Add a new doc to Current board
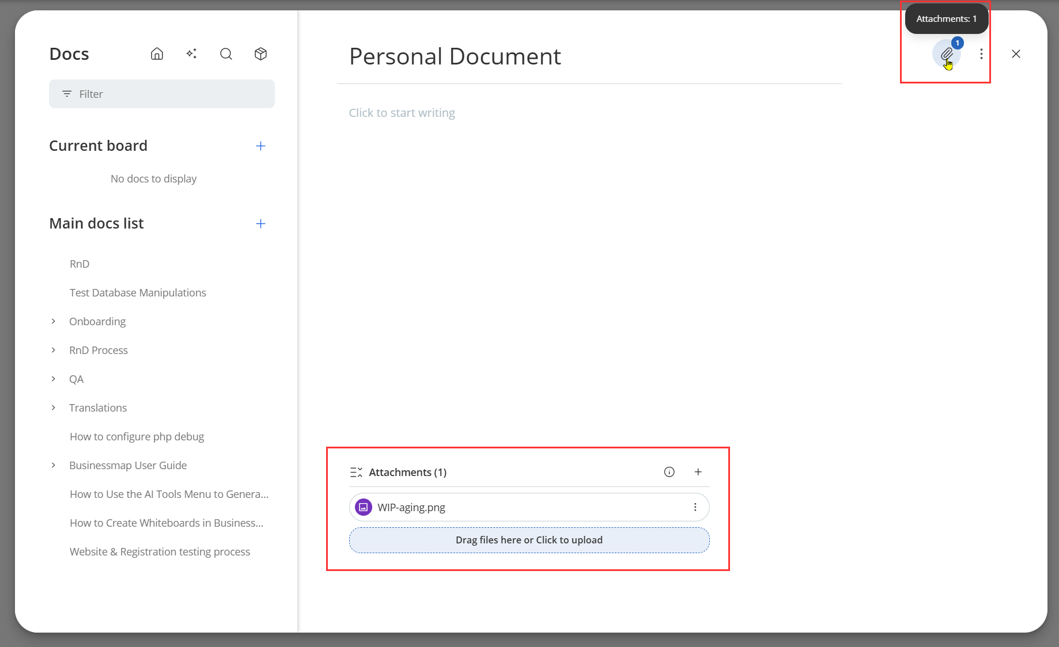1059x647 pixels. [260, 146]
